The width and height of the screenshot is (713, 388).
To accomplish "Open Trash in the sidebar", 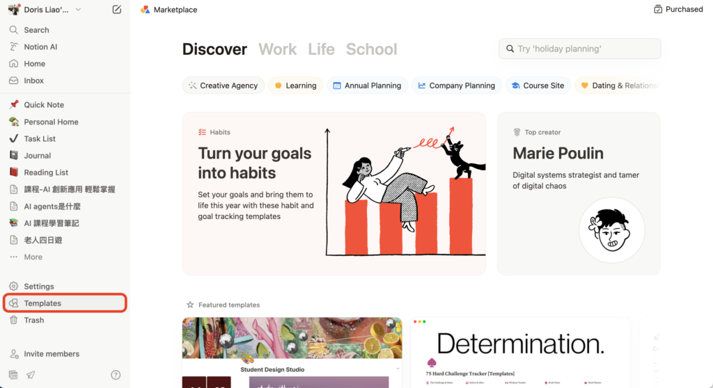I will (33, 320).
